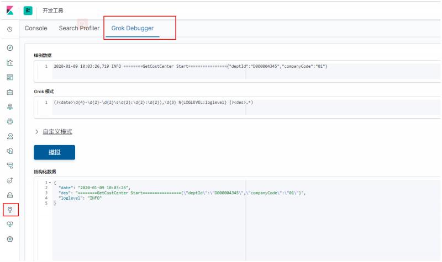Expand the 自定义模式 section chevron
Image resolution: width=442 pixels, height=262 pixels.
click(36, 131)
